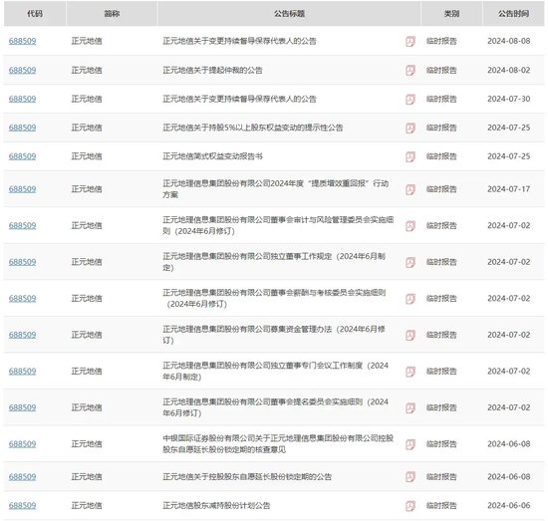This screenshot has width=548, height=521.
Task: Click title 募集资金管理办法（2024年6月修订）
Action: (274, 335)
